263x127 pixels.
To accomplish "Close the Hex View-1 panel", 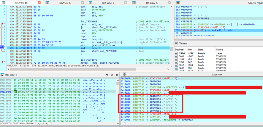I will pyautogui.click(x=116, y=75).
